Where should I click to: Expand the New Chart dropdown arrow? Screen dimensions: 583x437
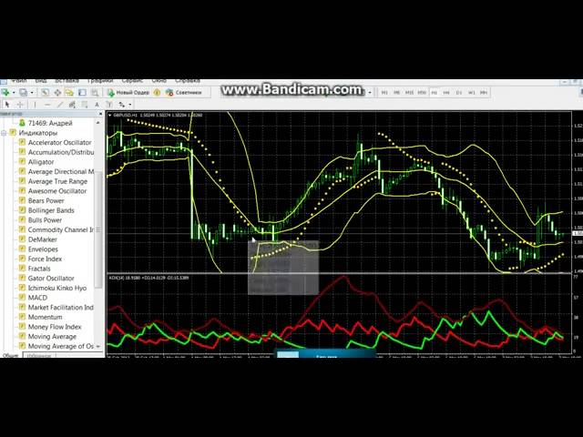pos(14,93)
